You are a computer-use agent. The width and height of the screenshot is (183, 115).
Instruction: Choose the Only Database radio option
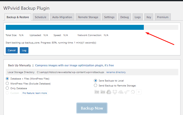tap(7, 88)
